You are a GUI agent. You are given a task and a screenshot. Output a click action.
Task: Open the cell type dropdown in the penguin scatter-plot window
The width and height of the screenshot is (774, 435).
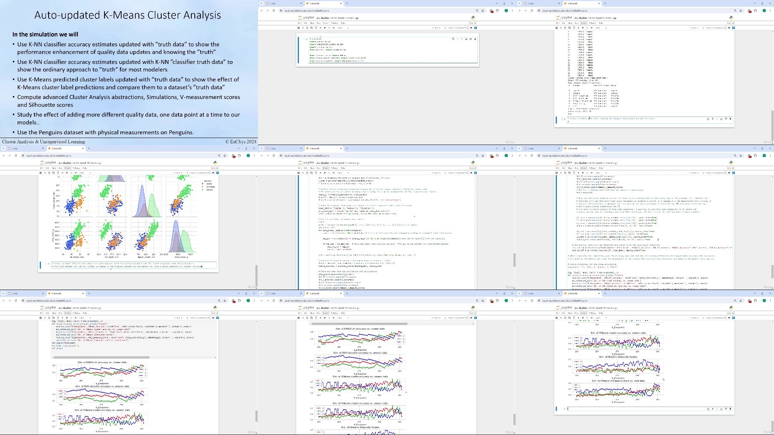click(x=86, y=173)
